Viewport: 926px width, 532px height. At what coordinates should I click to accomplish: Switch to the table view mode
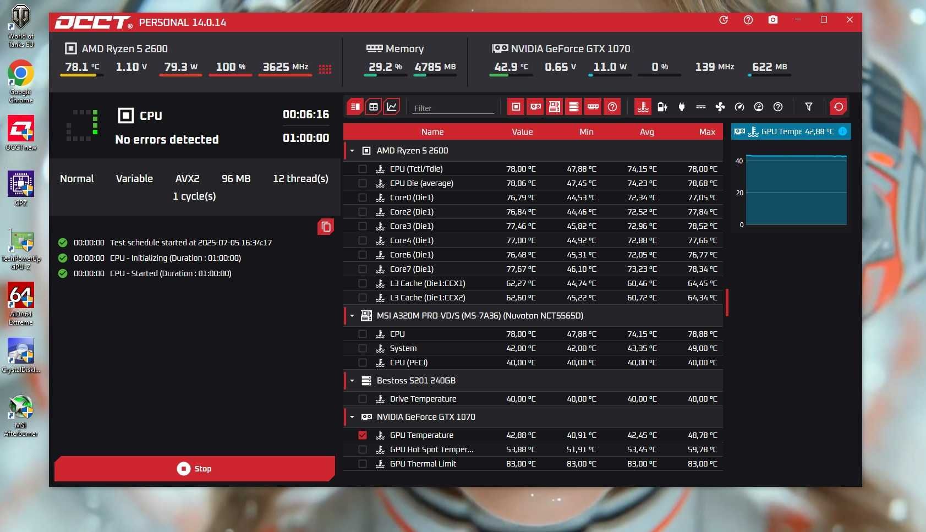tap(374, 107)
